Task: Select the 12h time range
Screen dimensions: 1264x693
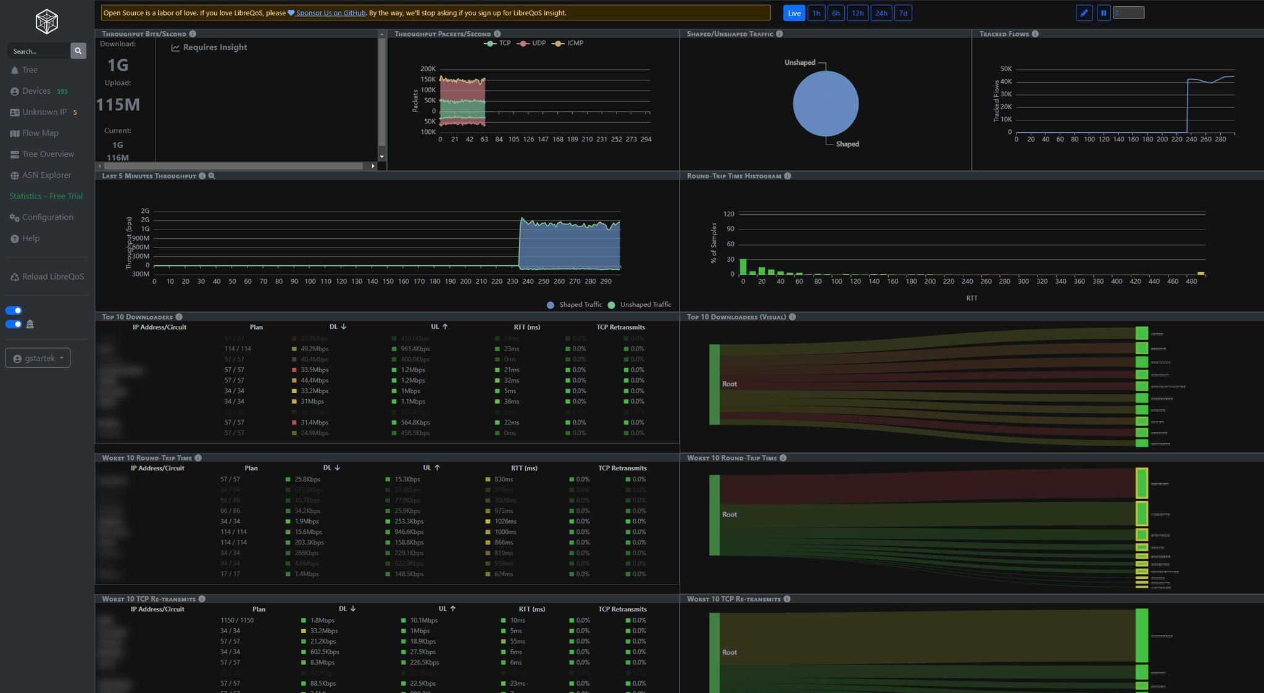Action: tap(857, 13)
